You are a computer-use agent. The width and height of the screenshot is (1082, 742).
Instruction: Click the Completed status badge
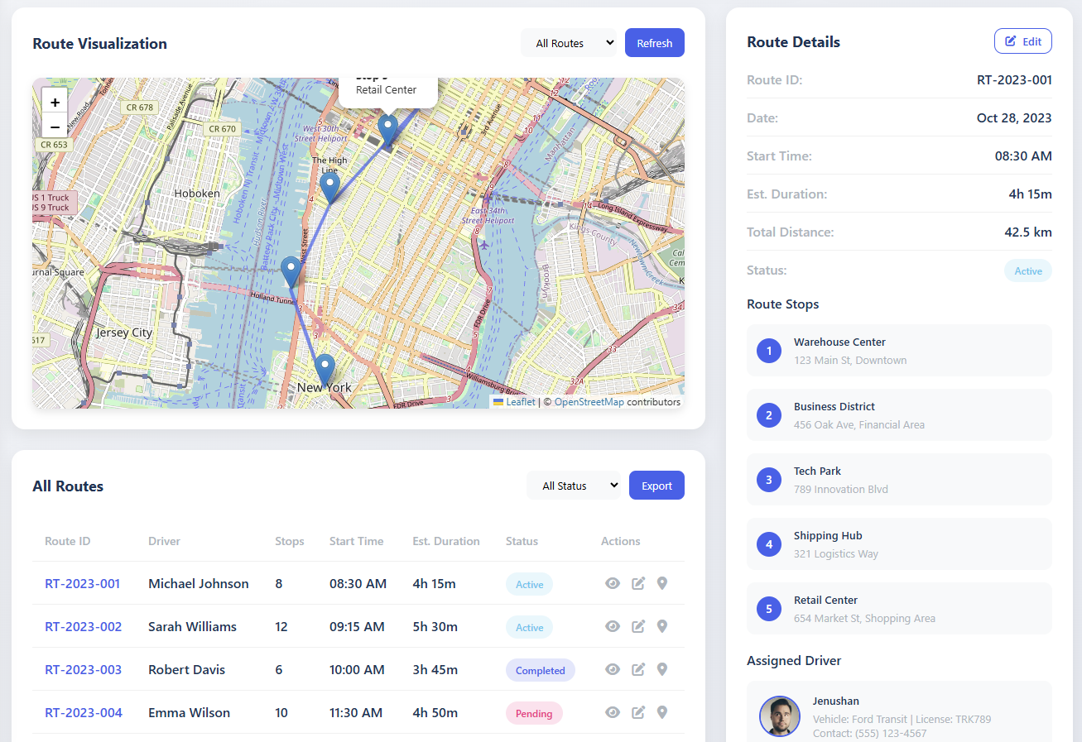540,670
